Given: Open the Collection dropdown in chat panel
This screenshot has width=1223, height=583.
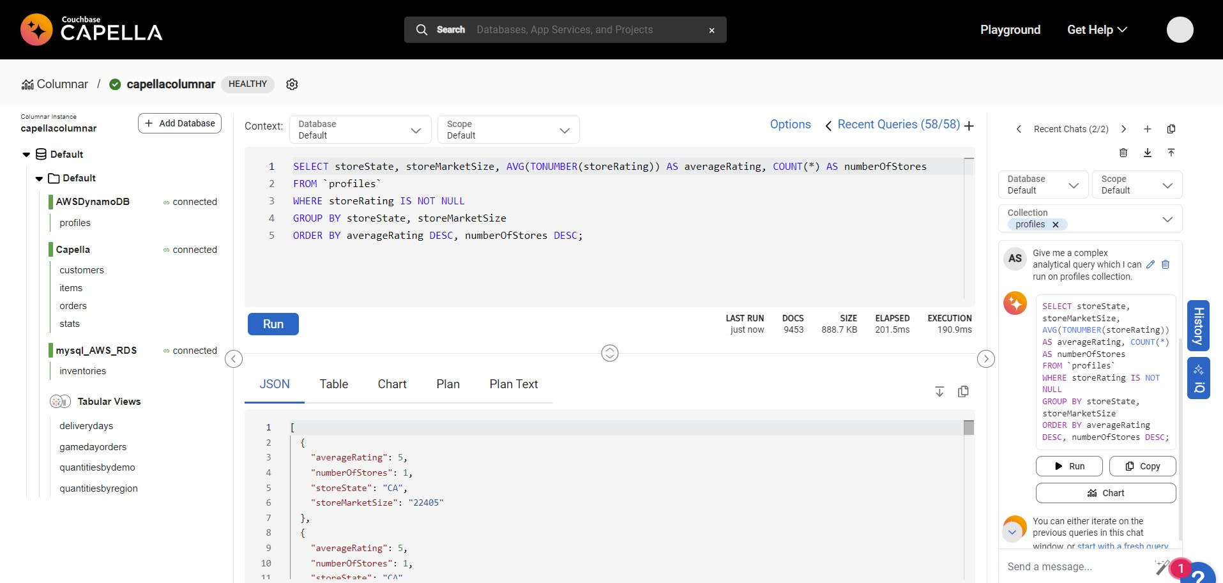Looking at the screenshot, I should click(1167, 219).
